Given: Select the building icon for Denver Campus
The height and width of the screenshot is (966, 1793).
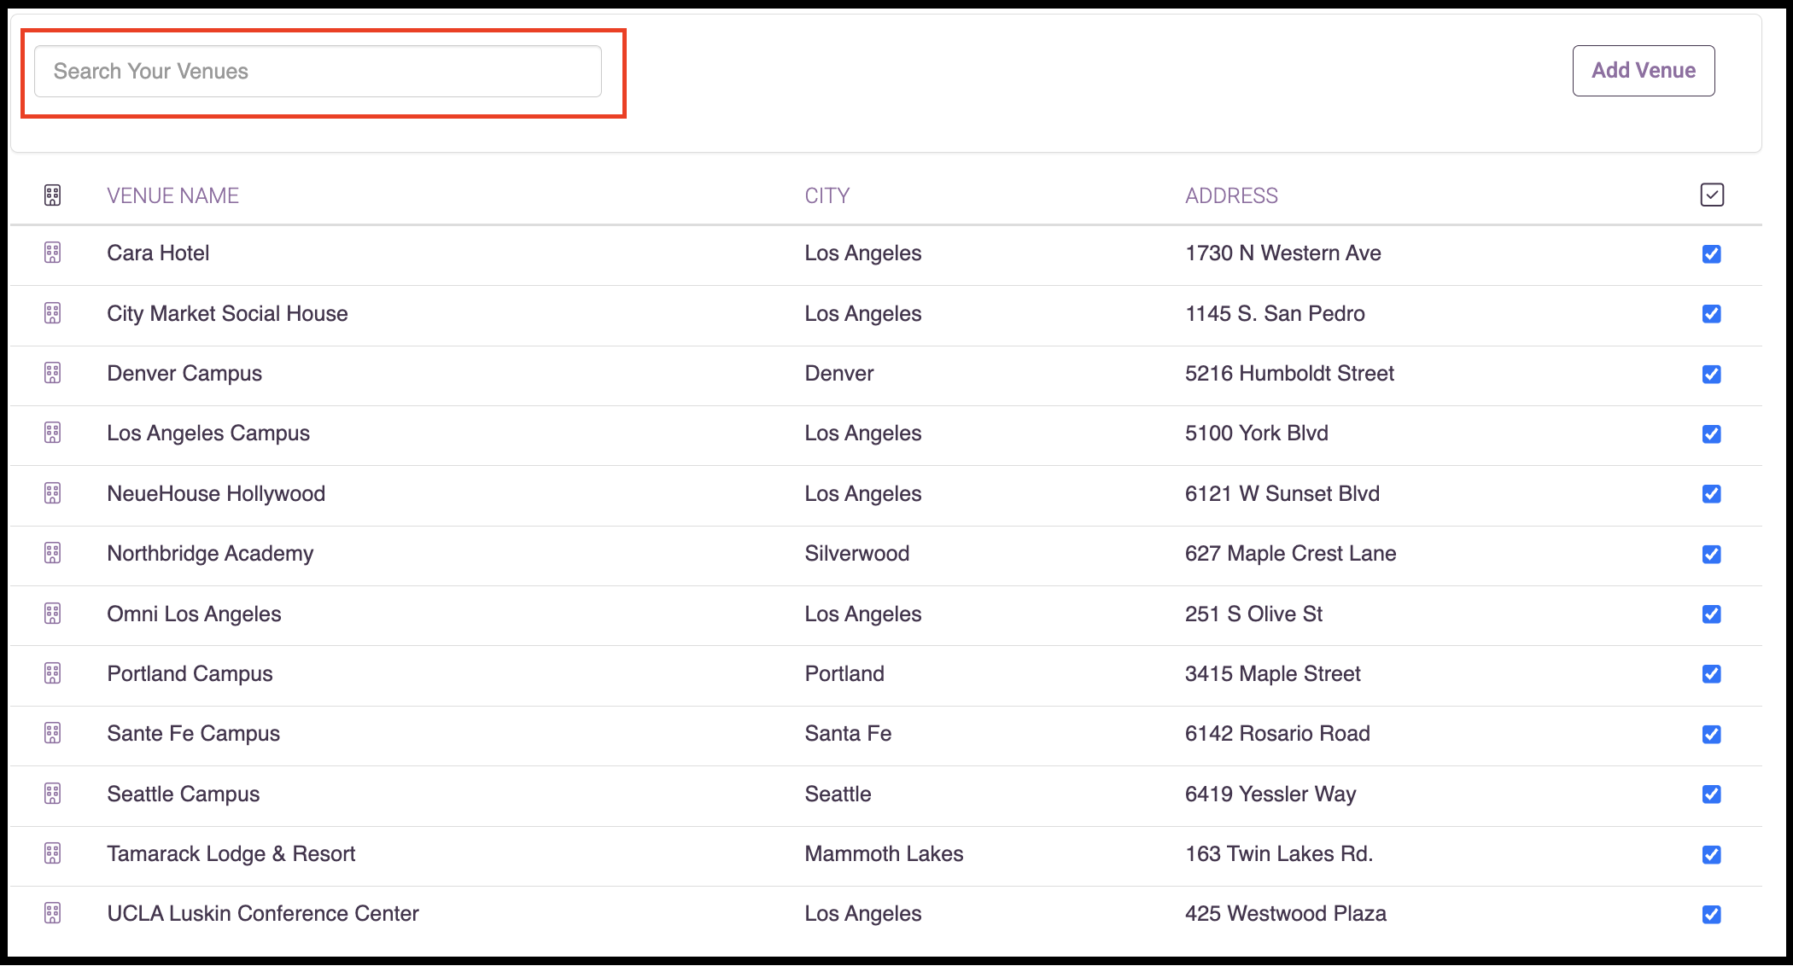Looking at the screenshot, I should 52,373.
